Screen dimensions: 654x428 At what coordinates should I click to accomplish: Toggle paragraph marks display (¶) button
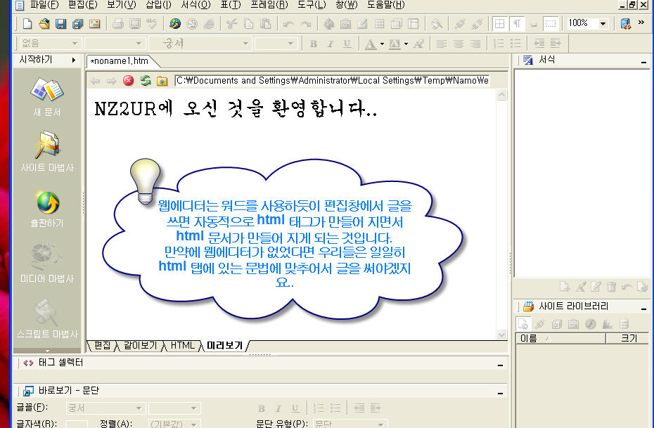point(517,23)
